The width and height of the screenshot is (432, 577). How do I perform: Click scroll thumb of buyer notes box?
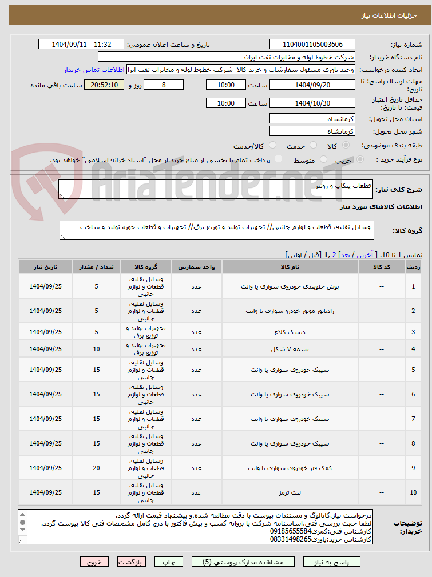(x=22, y=522)
